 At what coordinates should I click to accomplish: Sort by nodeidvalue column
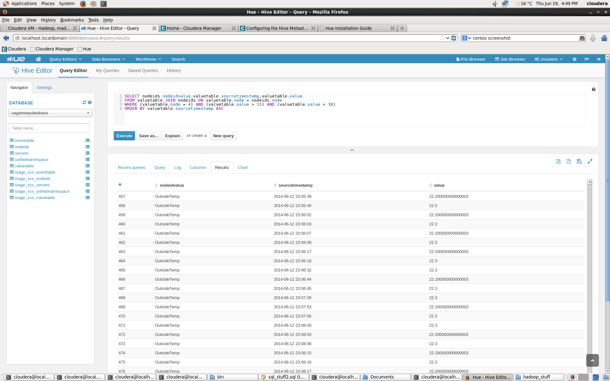tap(172, 185)
